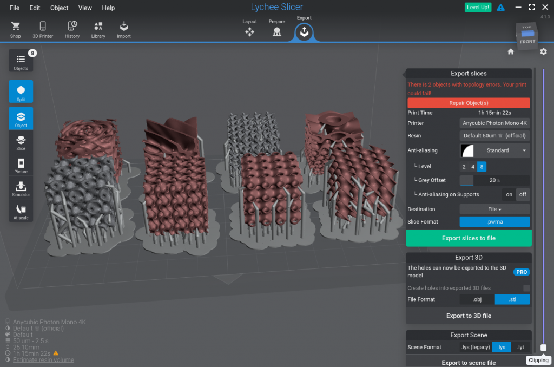Image resolution: width=554 pixels, height=367 pixels.
Task: Click the Level Up! button
Action: click(478, 8)
